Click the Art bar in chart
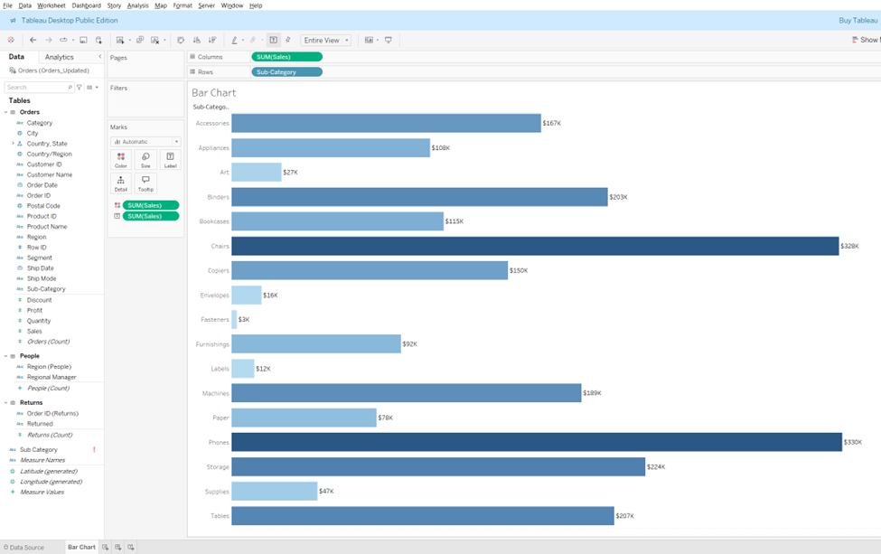 coord(257,172)
